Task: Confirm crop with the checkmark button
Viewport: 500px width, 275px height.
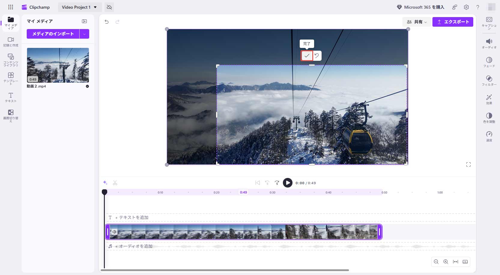Action: 307,56
